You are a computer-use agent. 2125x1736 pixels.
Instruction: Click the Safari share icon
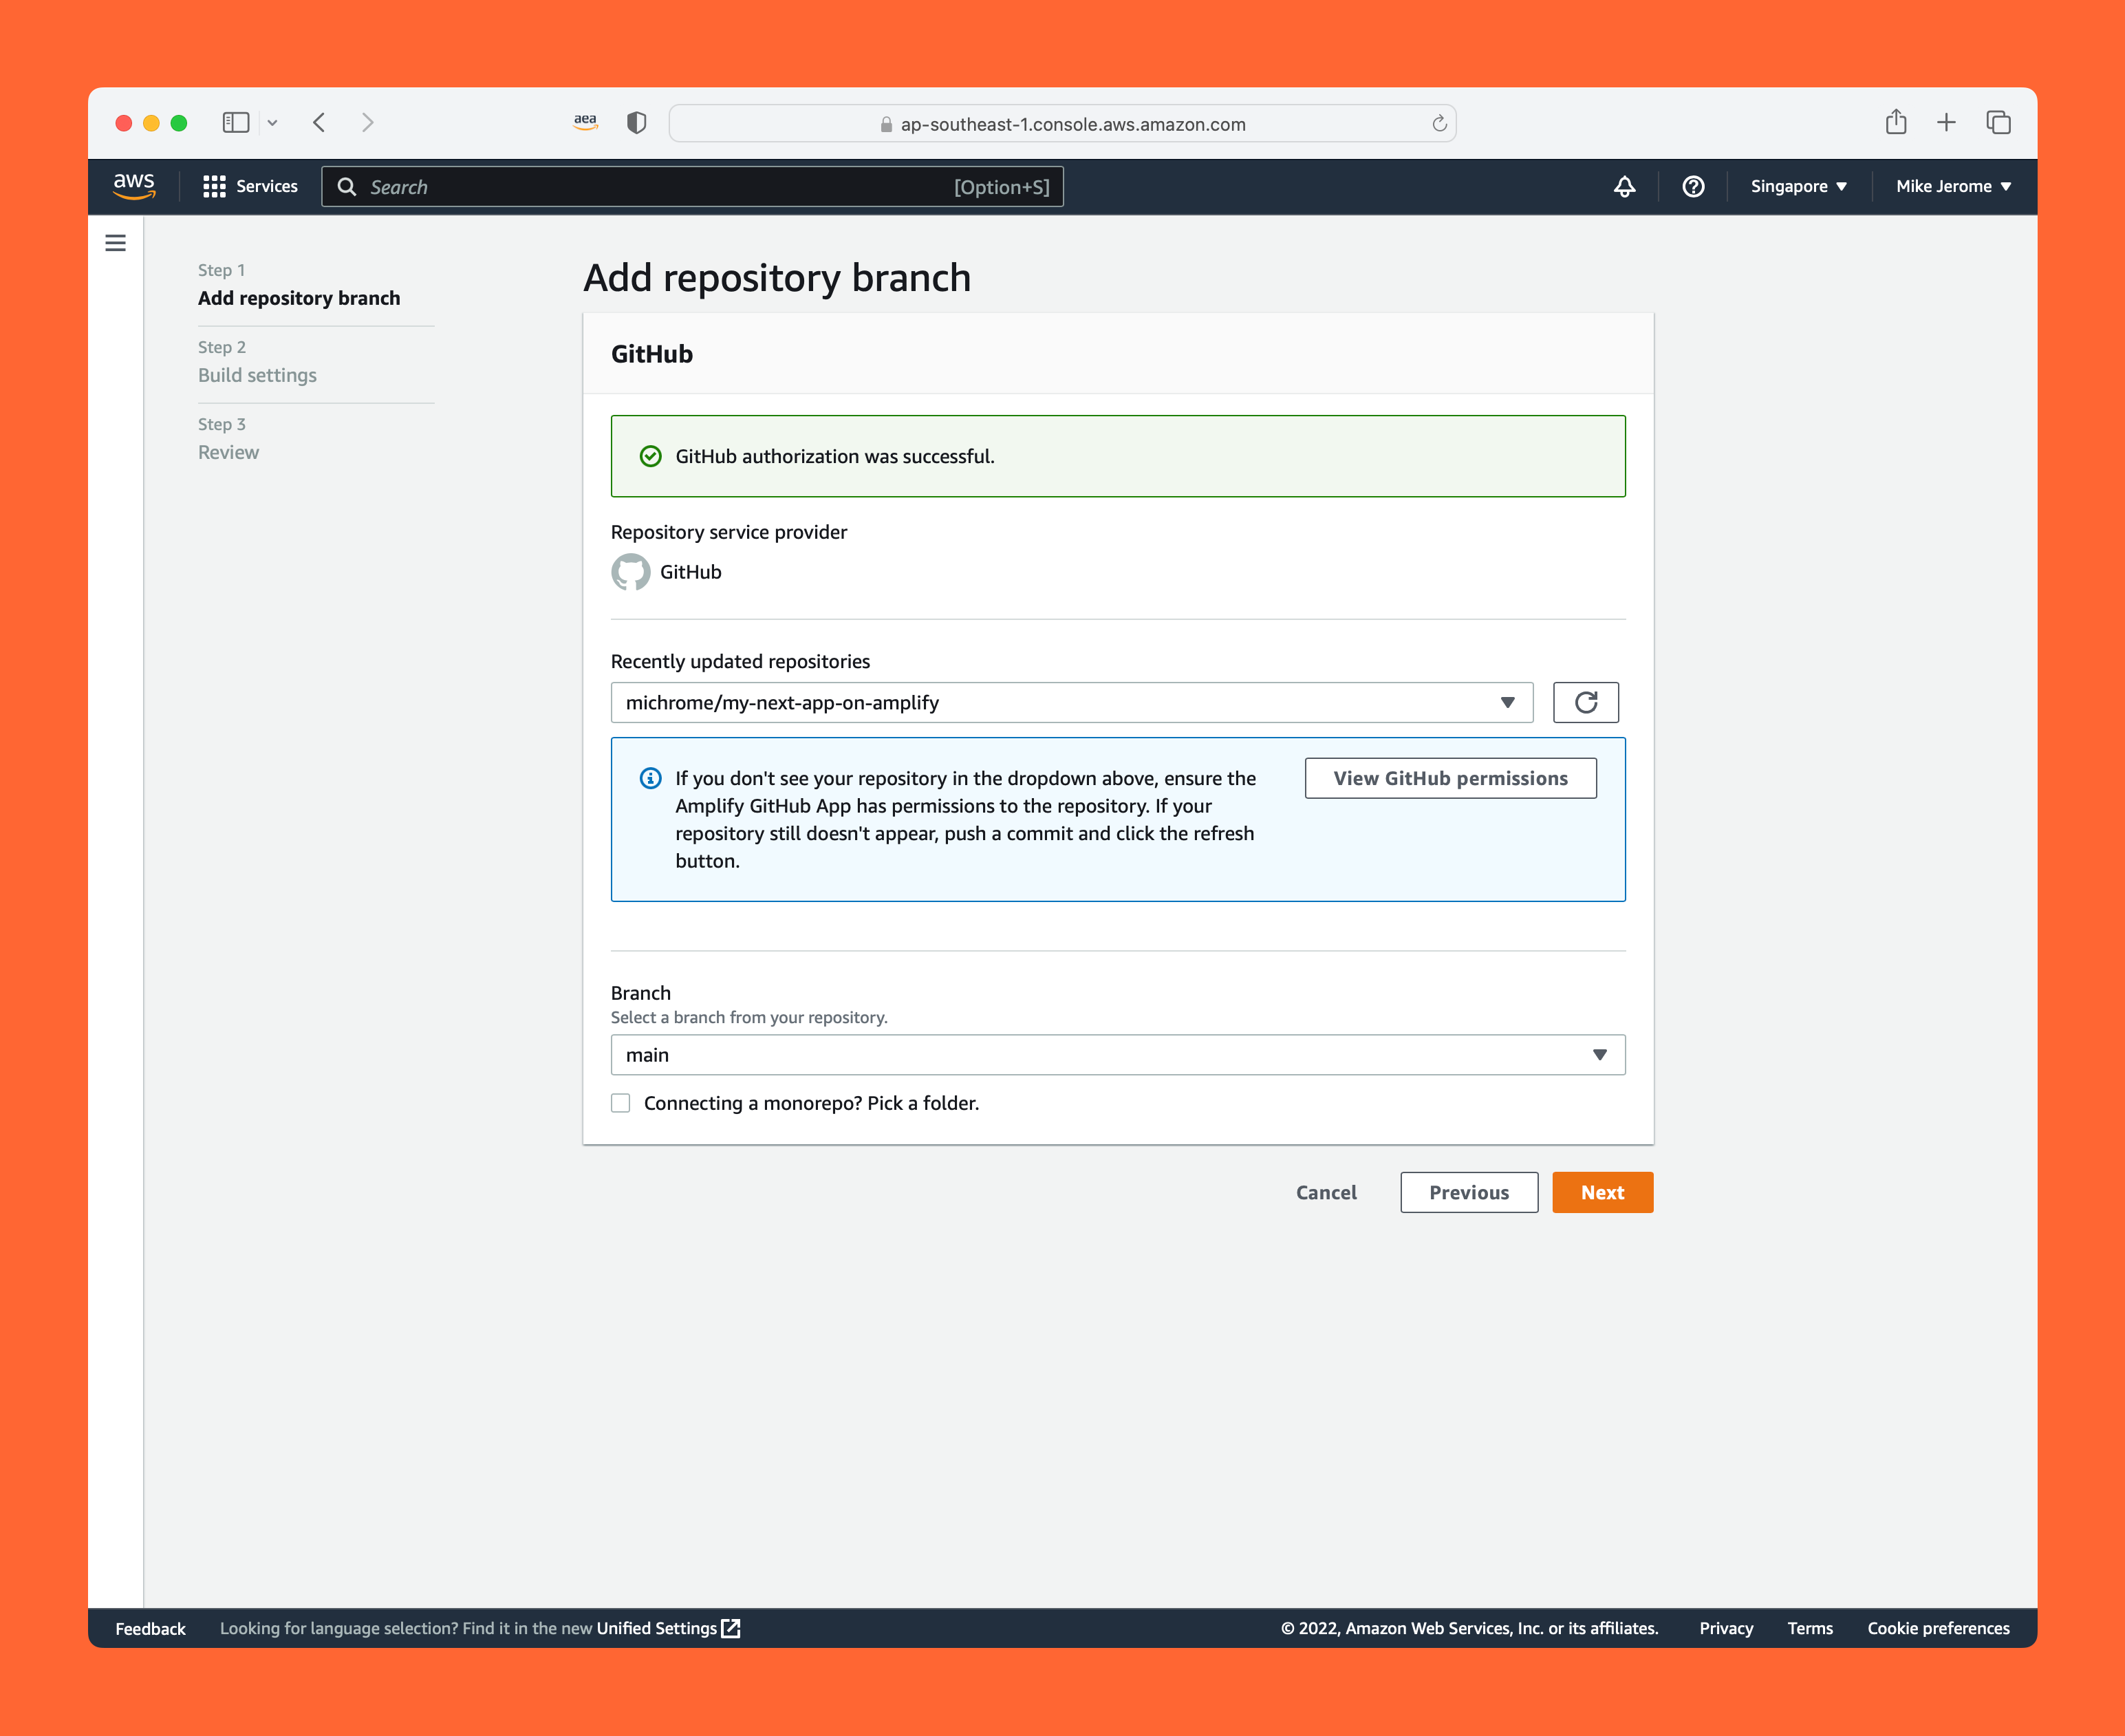(1895, 123)
